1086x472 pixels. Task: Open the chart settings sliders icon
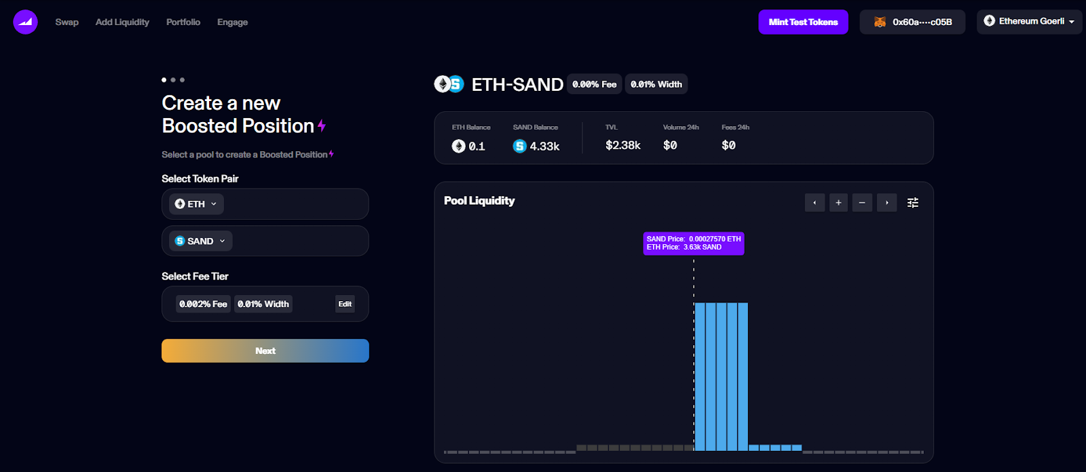tap(913, 203)
